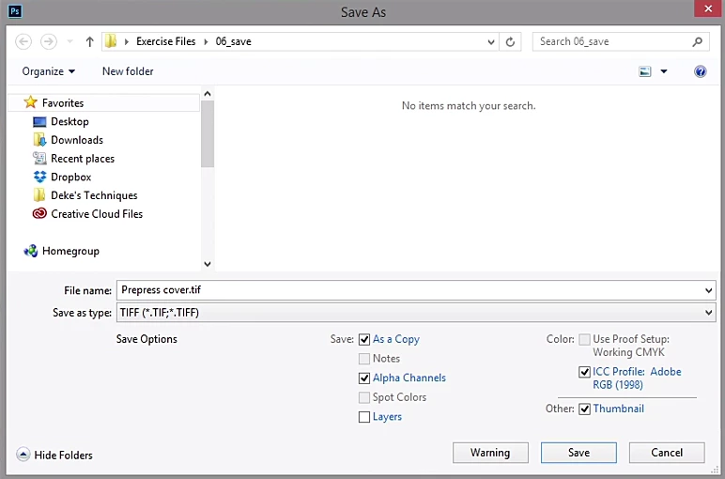The image size is (725, 479).
Task: Select Homegroup in navigation pane
Action: [70, 251]
